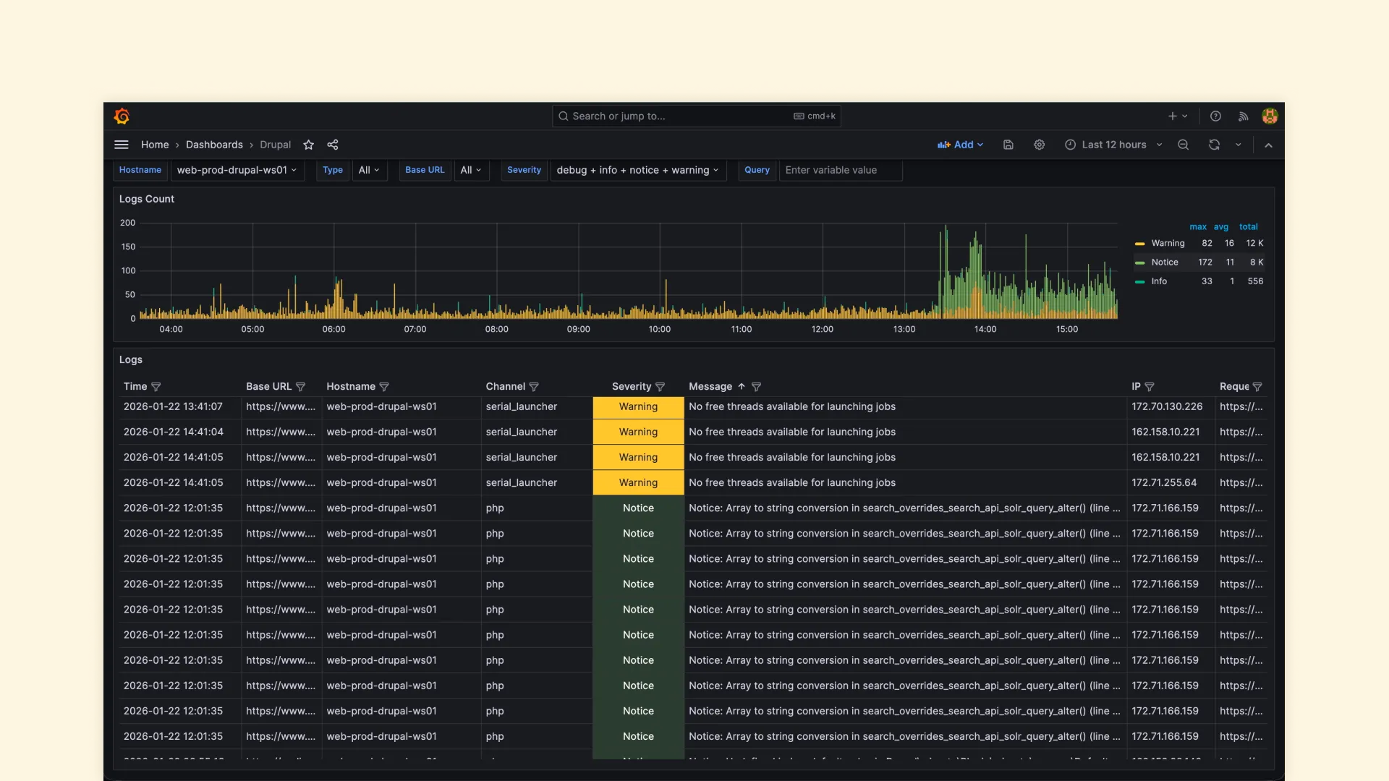Image resolution: width=1389 pixels, height=781 pixels.
Task: Filter the Severity column
Action: [660, 387]
